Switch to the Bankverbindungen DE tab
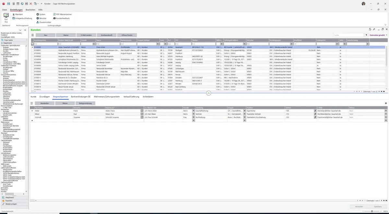The image size is (389, 214). [x=81, y=97]
